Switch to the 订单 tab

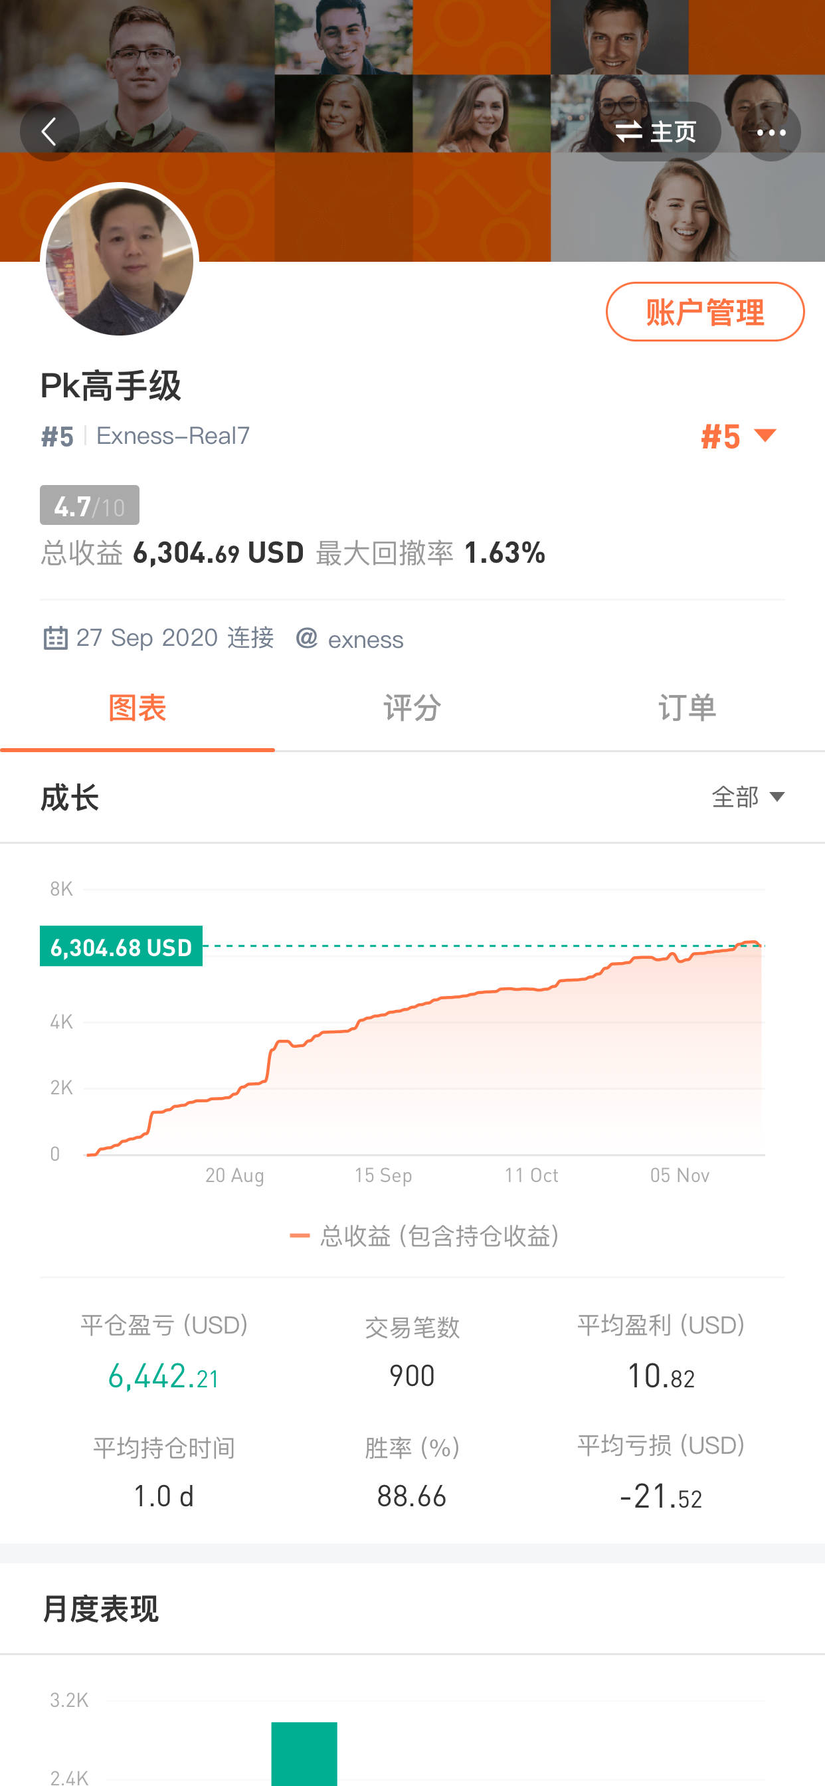pos(686,708)
